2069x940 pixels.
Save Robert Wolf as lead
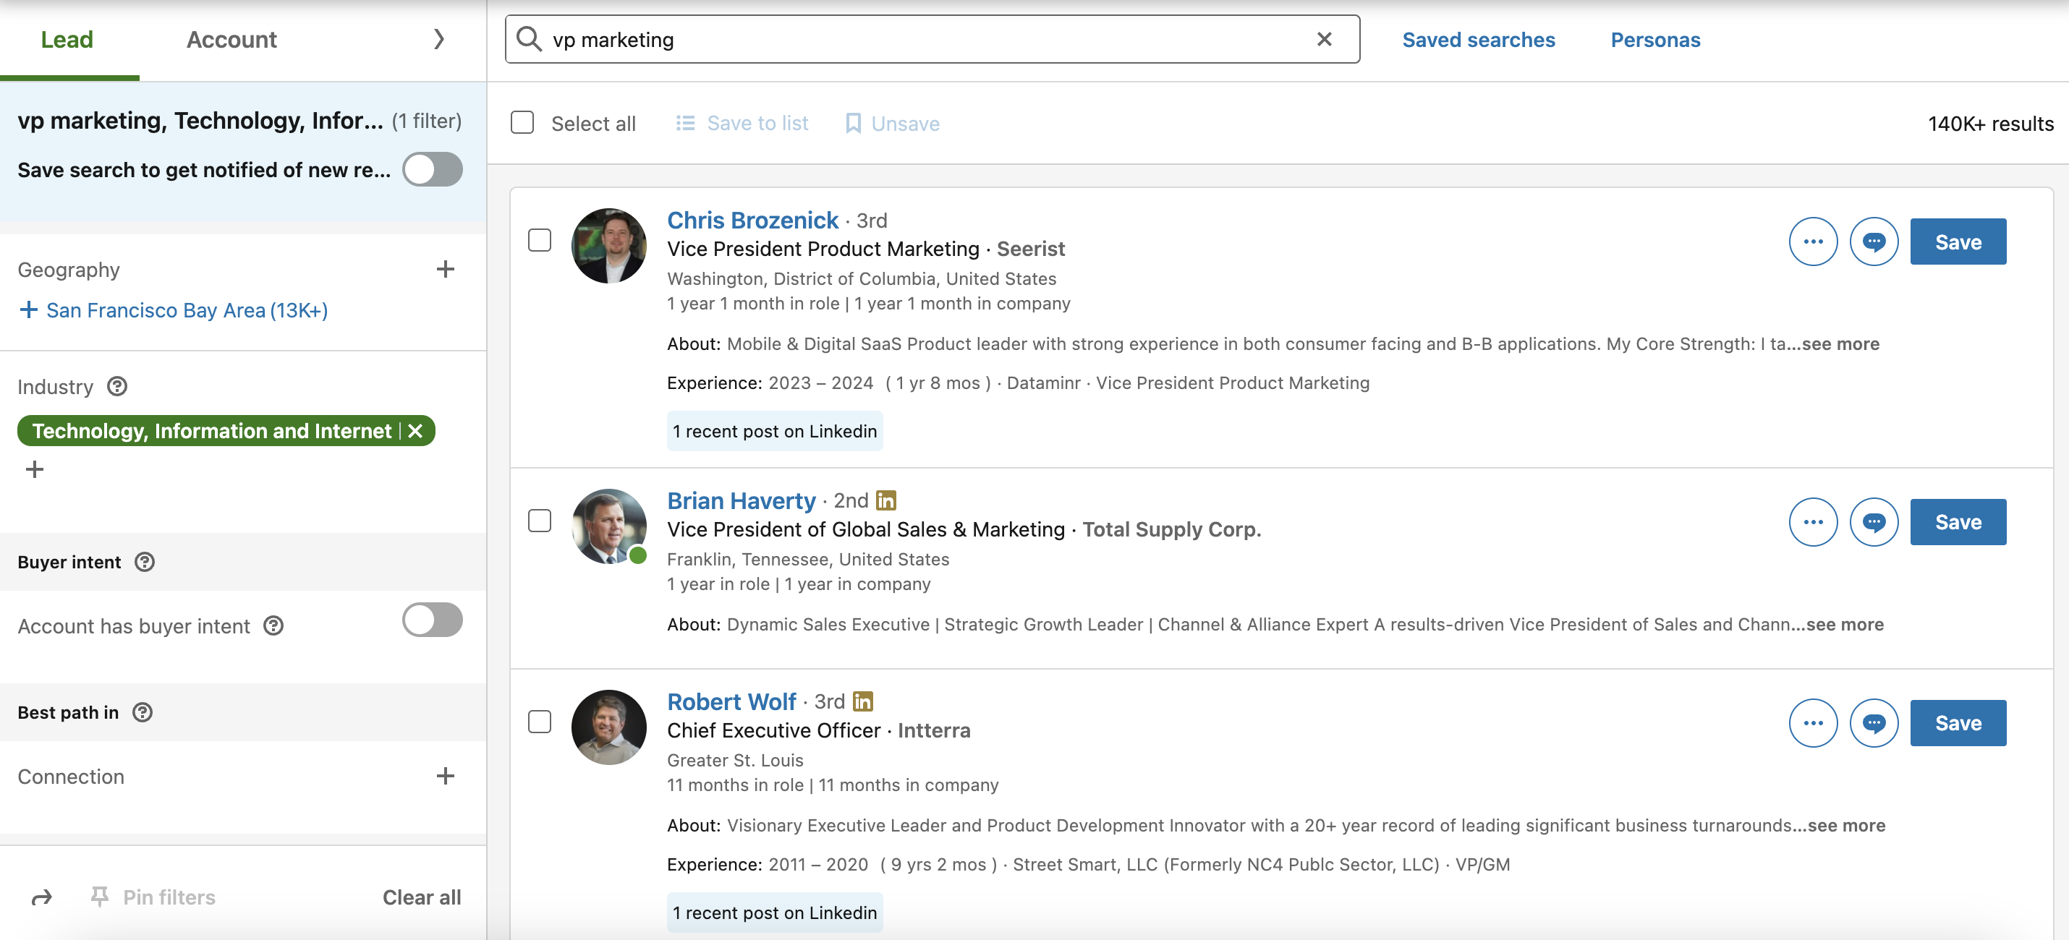[1958, 723]
